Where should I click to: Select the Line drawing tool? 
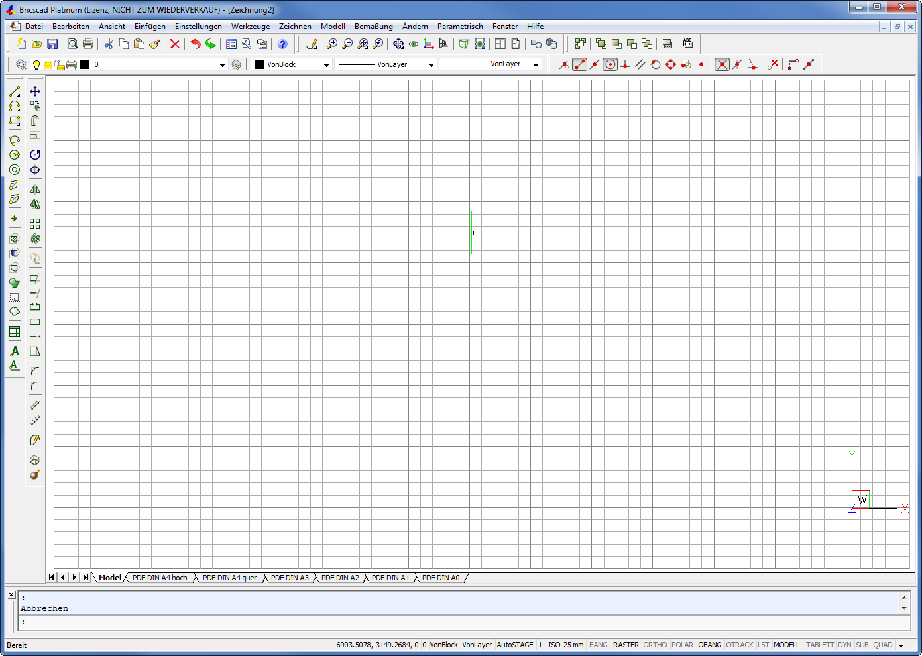[x=15, y=91]
